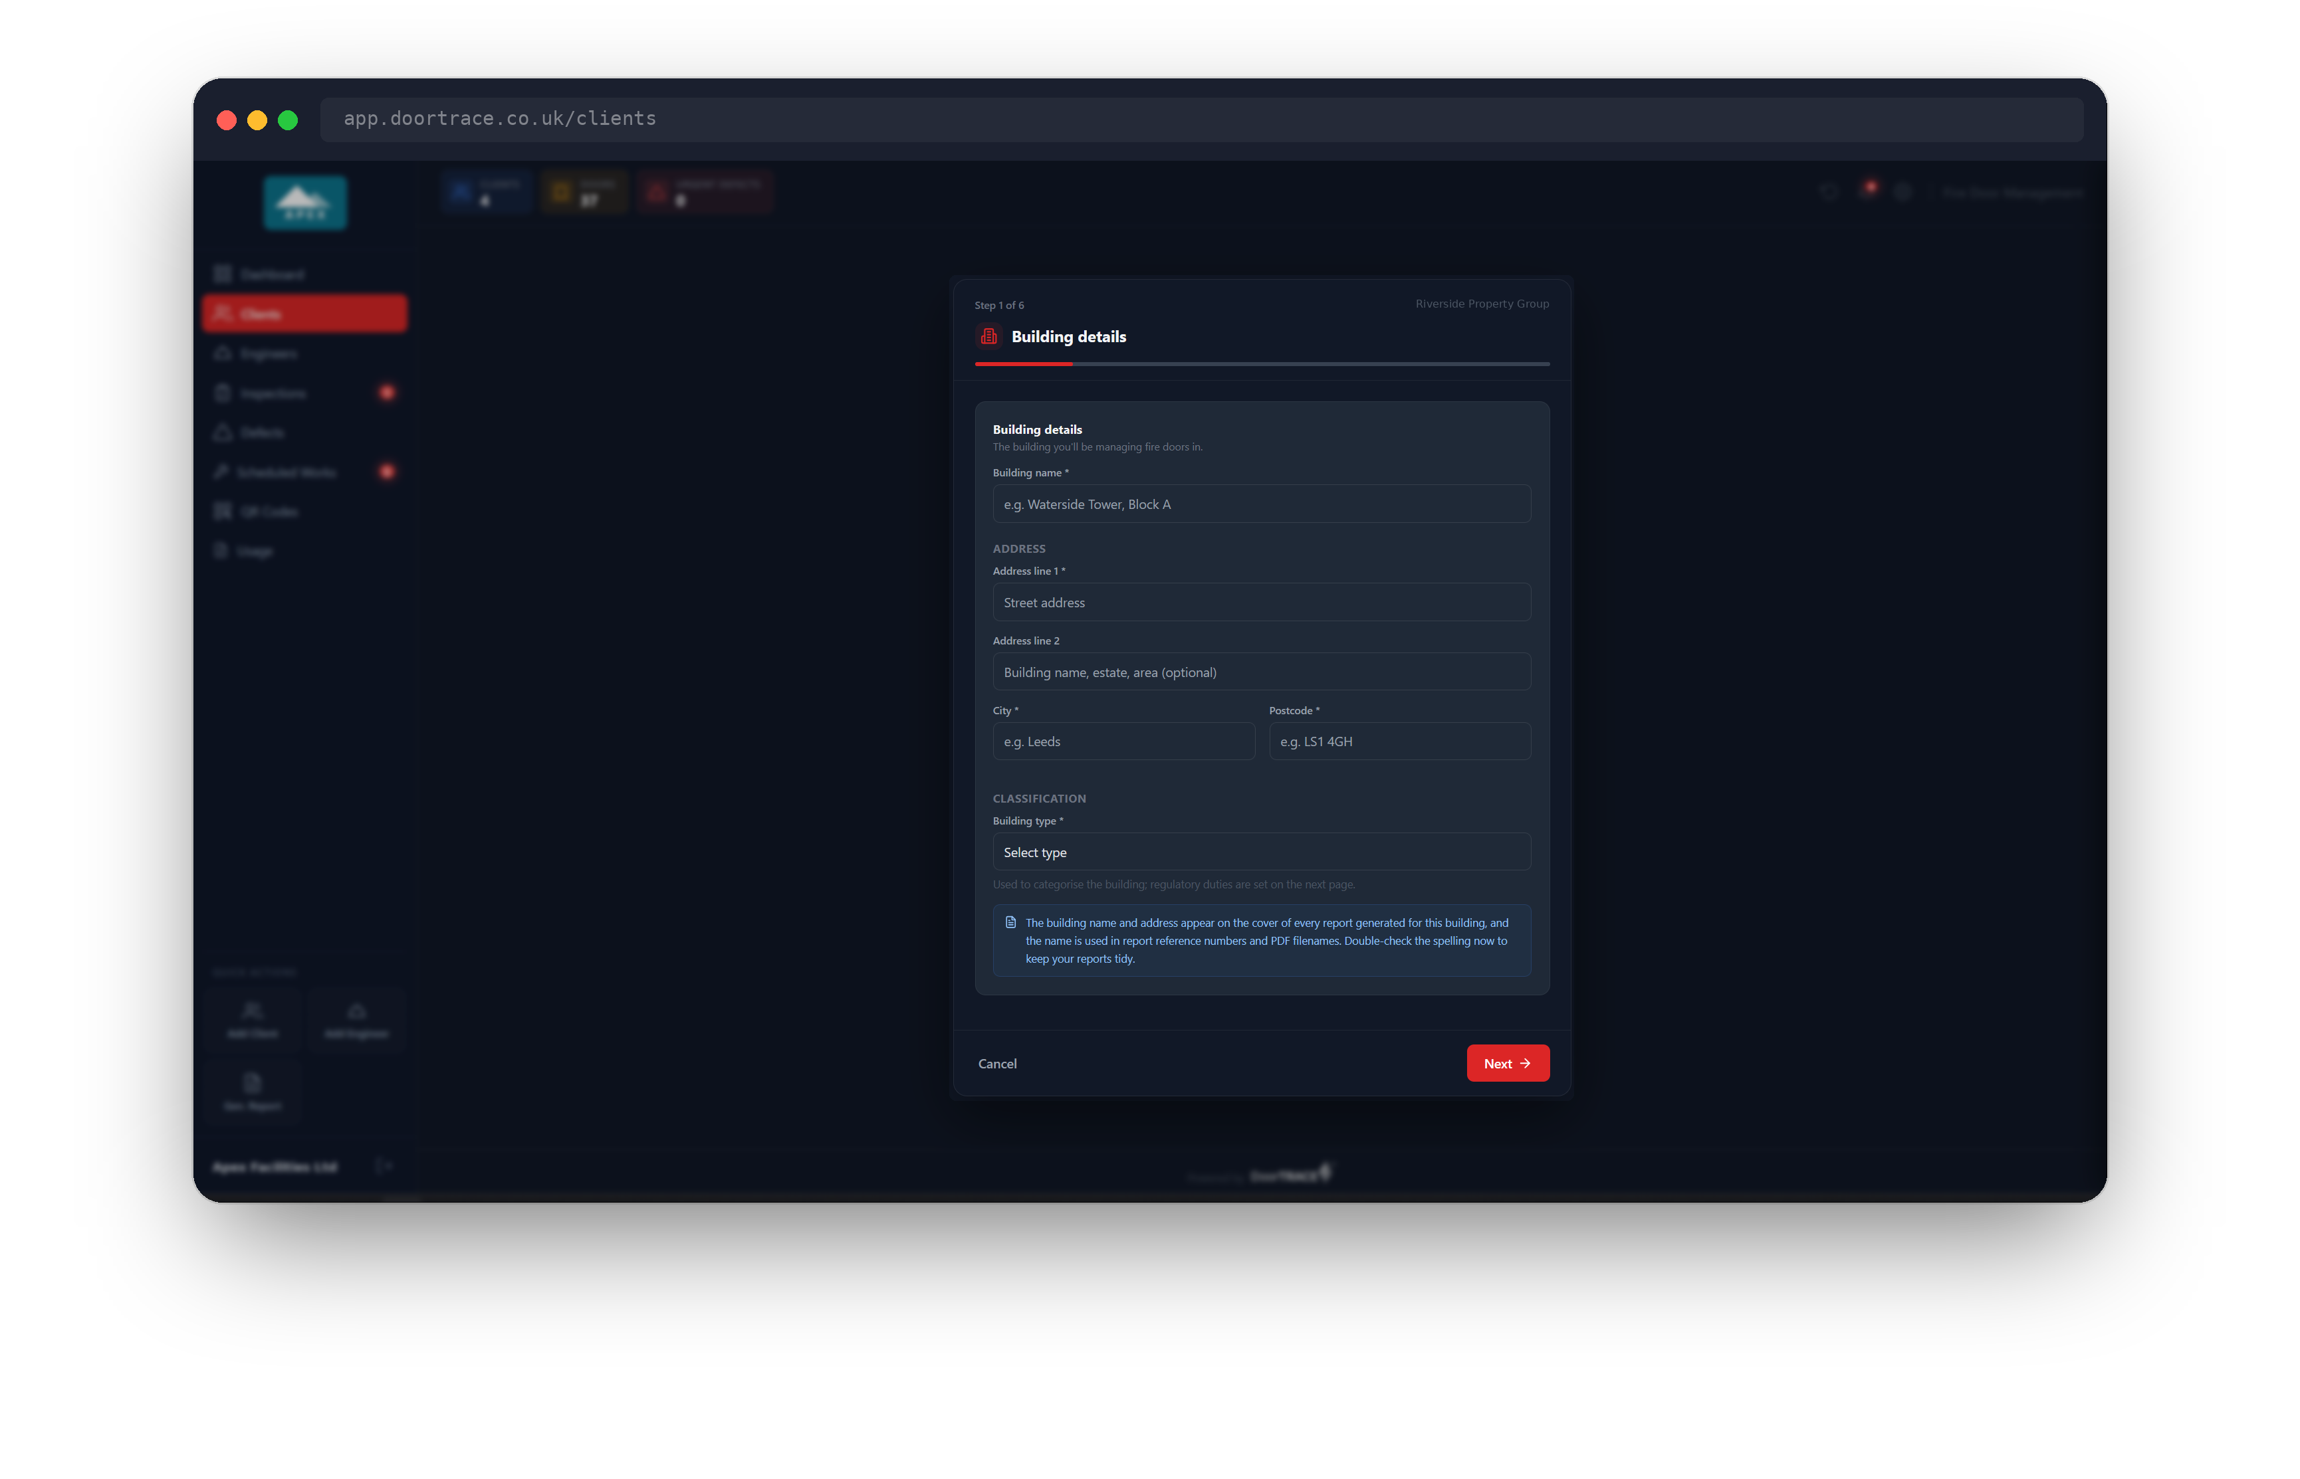Click the browser address bar showing app.doortrace.co.uk/clients

pyautogui.click(x=1201, y=119)
